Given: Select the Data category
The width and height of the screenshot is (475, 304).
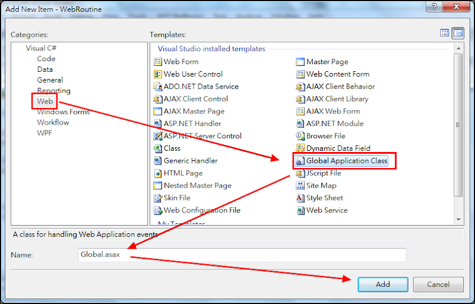Looking at the screenshot, I should coord(45,69).
